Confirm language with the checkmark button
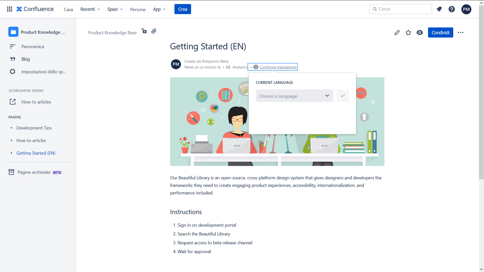This screenshot has width=484, height=272. click(343, 96)
